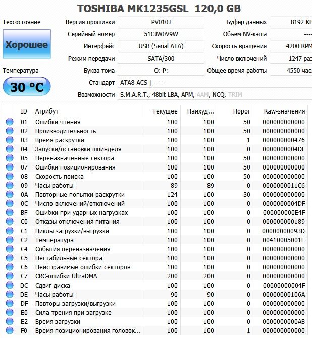
Task: Select the Сдвиг диска attribute text
Action: click(53, 286)
